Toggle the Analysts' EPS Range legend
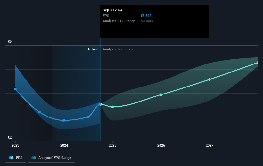This screenshot has height=166, width=263. [51, 158]
